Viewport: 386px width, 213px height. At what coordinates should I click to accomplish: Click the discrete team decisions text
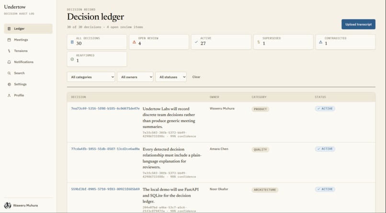point(169,118)
